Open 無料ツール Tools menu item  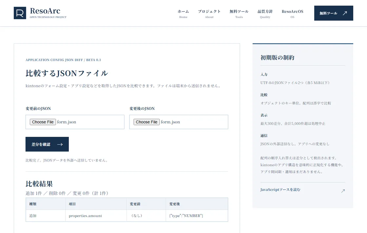pyautogui.click(x=239, y=14)
